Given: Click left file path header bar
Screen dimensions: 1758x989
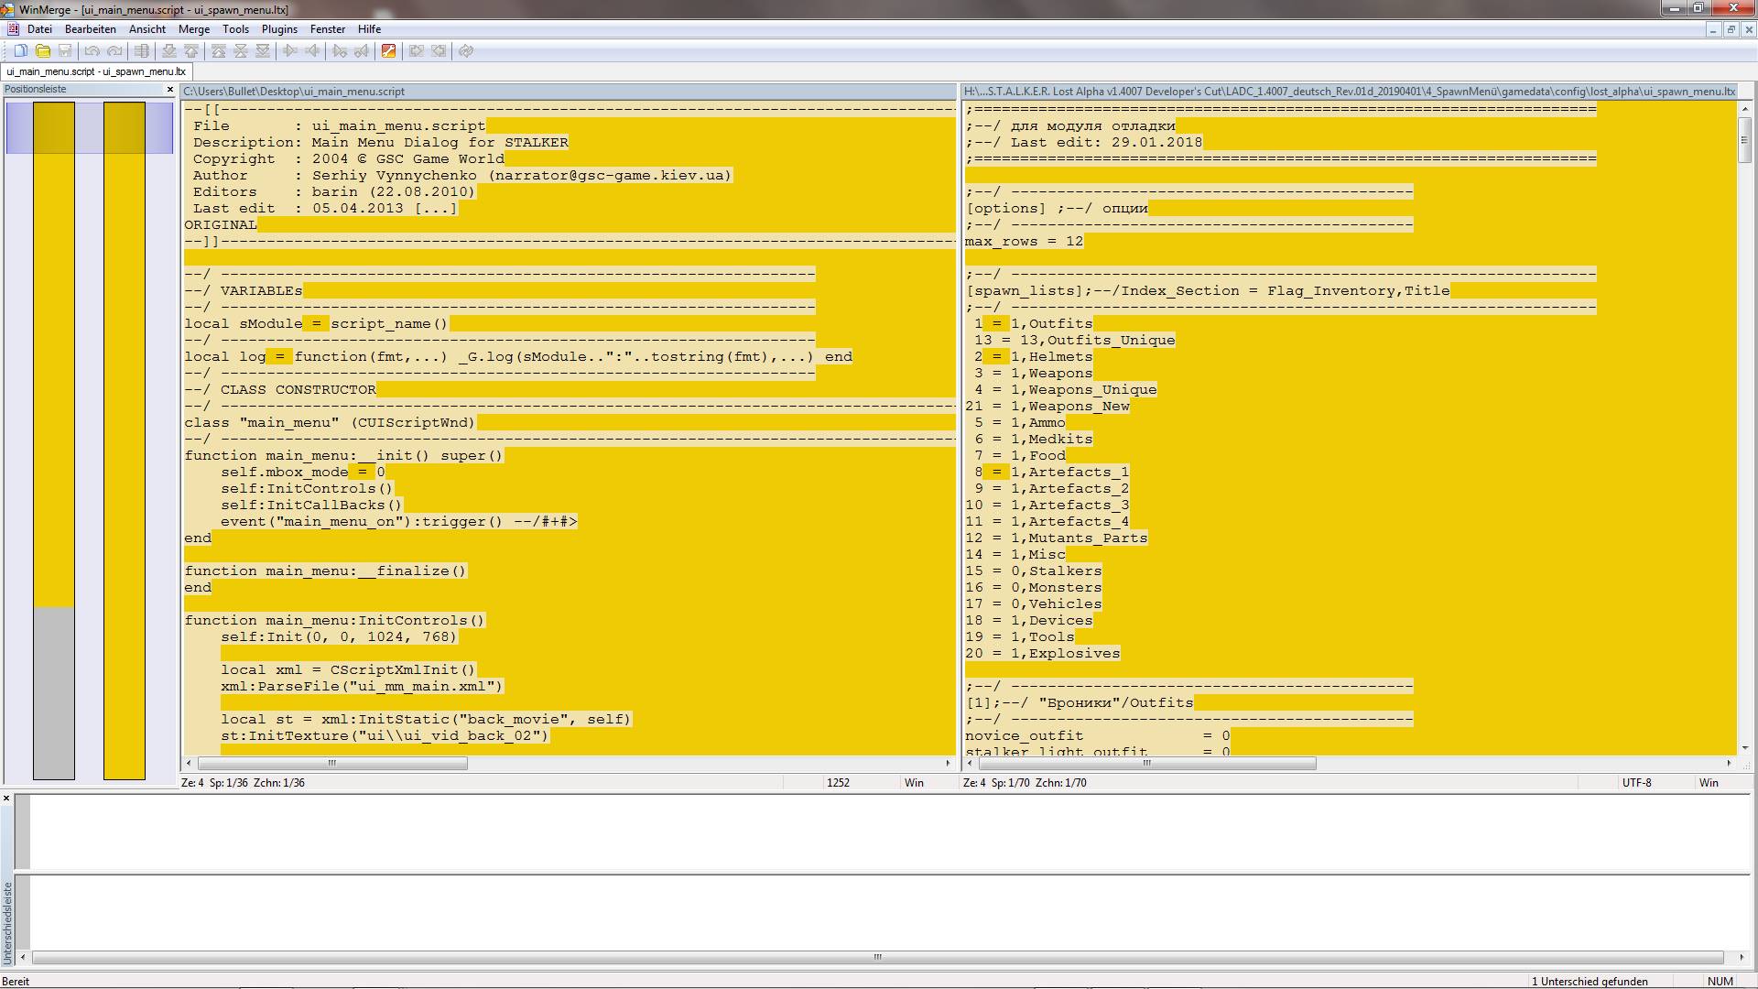Looking at the screenshot, I should click(568, 92).
